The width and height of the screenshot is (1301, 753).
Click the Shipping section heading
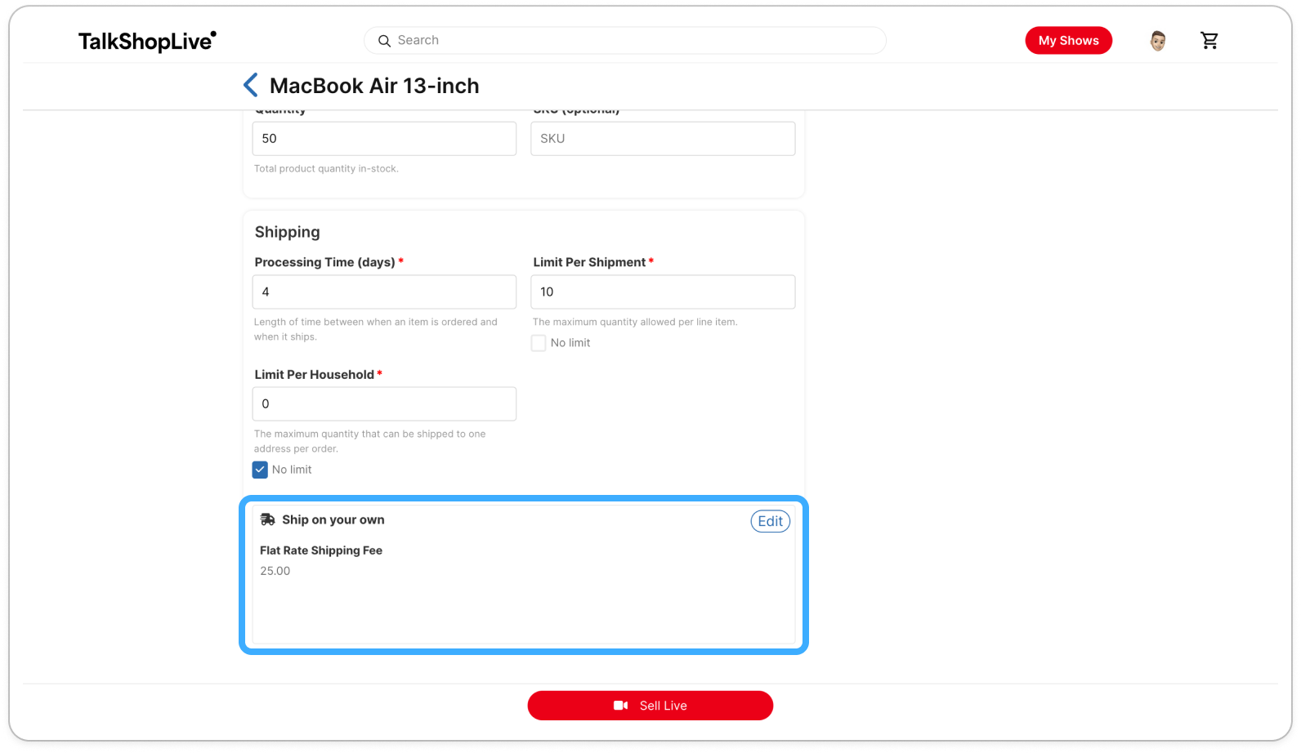click(x=288, y=232)
